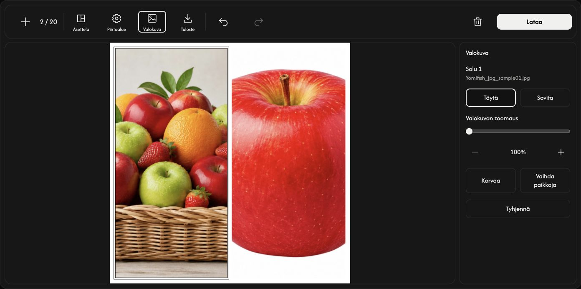Open the Piirtoalue settings gear

pos(116,22)
